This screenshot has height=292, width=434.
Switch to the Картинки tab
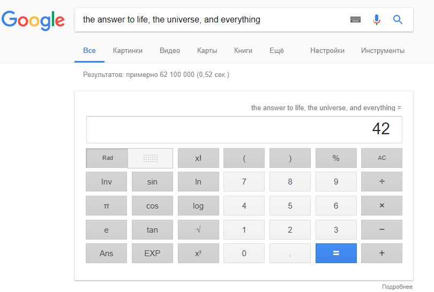128,51
